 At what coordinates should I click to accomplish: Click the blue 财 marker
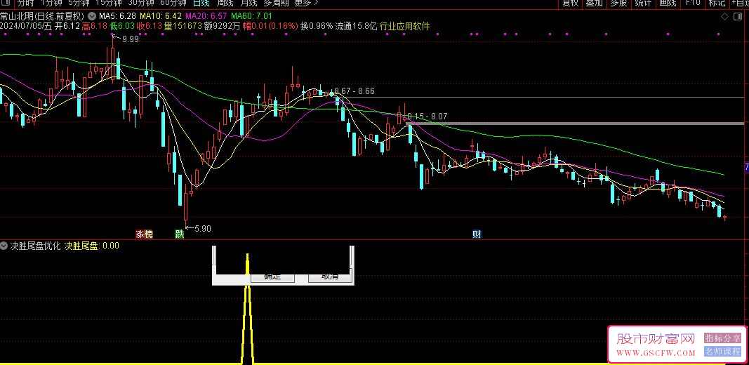coord(477,234)
